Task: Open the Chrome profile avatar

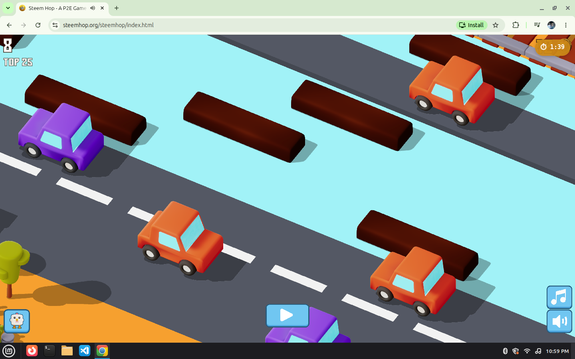Action: (551, 25)
